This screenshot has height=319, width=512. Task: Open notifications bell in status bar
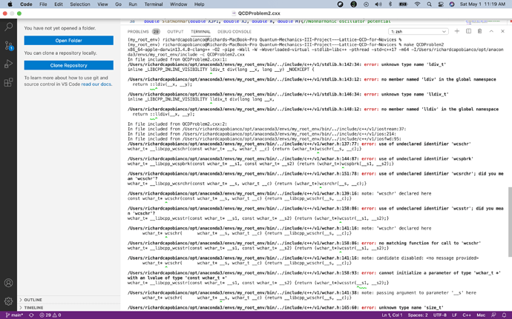pyautogui.click(x=504, y=315)
